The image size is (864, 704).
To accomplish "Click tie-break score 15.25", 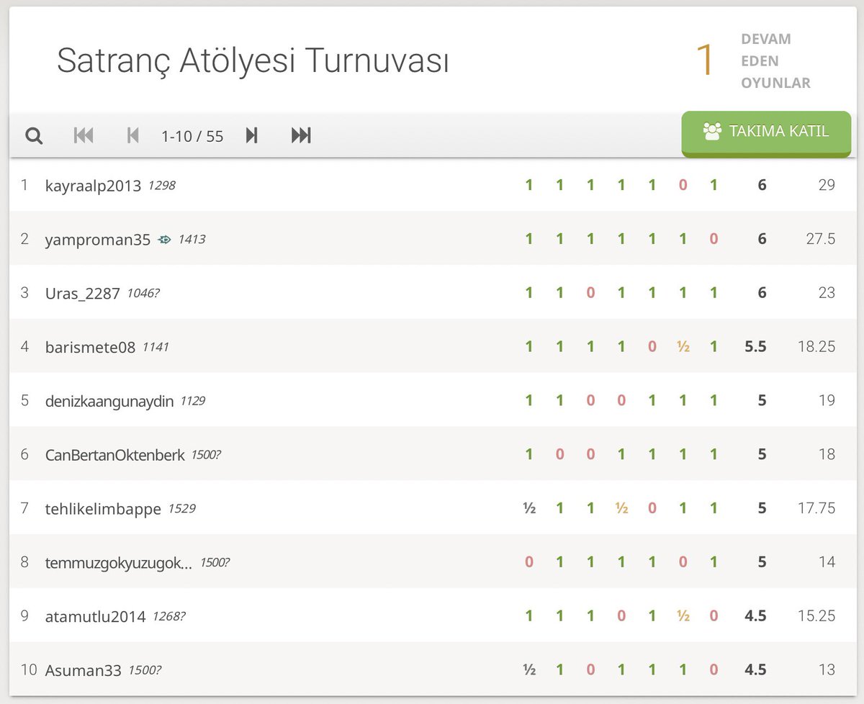I will 816,617.
